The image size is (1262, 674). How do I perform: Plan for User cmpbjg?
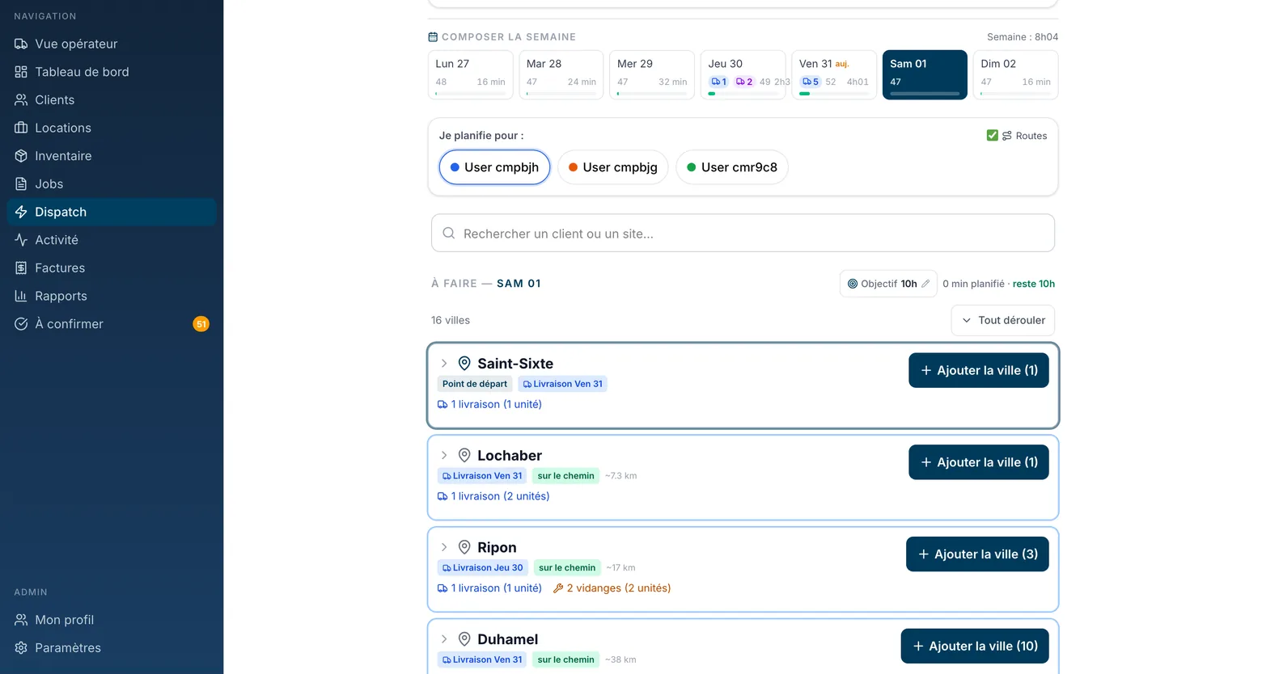[613, 167]
